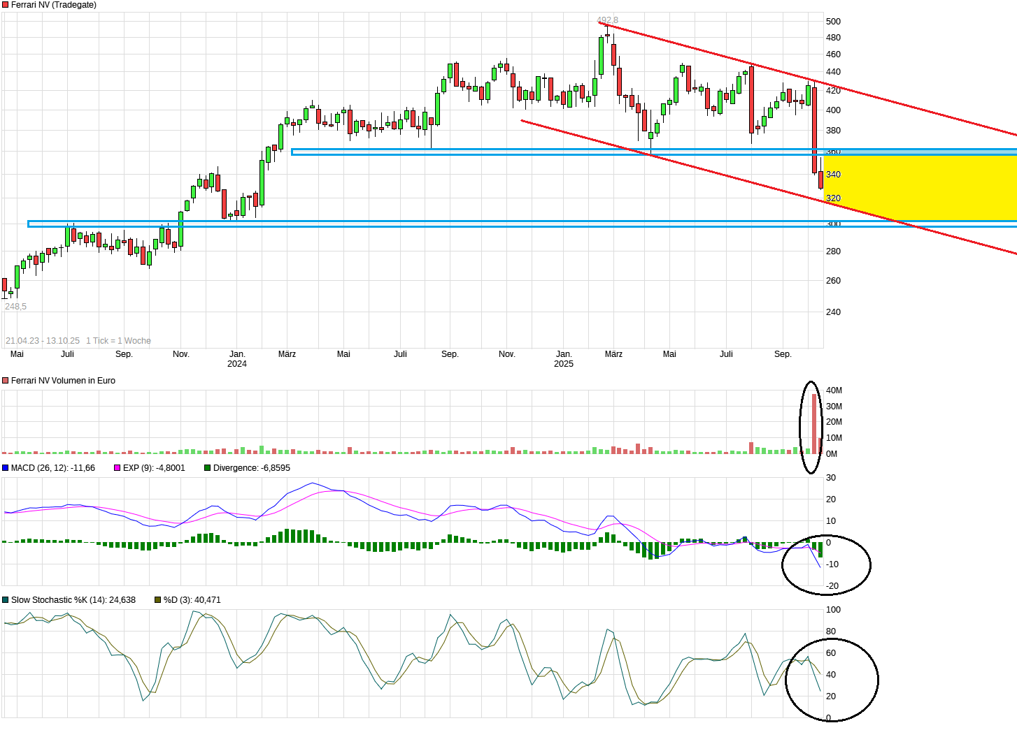Click the 'Jan. 2025' x-axis label

564,358
